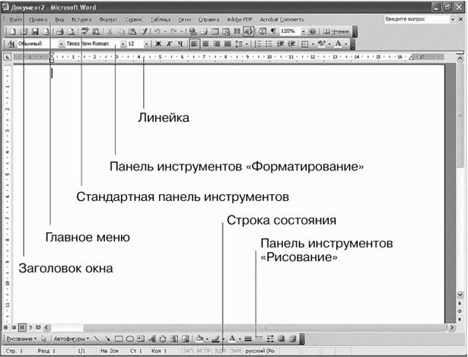Open the Times New Roman font dropdown
Viewport: 468px width, 357px height.
coord(123,44)
